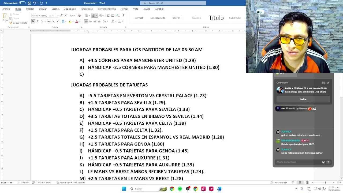Apply bullet list formatting

(x=86, y=16)
